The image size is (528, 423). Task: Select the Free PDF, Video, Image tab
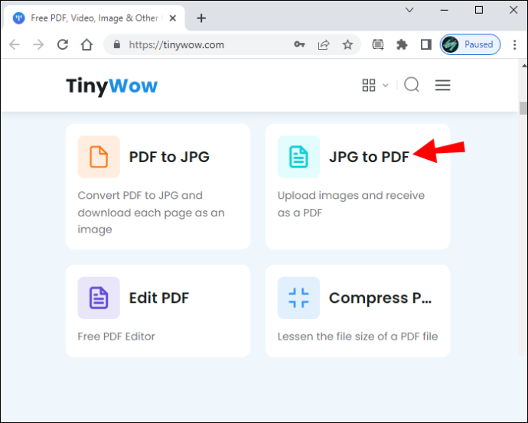click(94, 18)
